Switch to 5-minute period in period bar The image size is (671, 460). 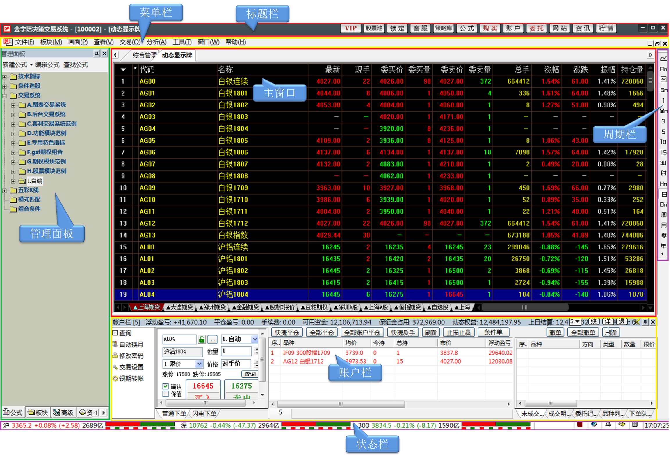click(x=663, y=132)
